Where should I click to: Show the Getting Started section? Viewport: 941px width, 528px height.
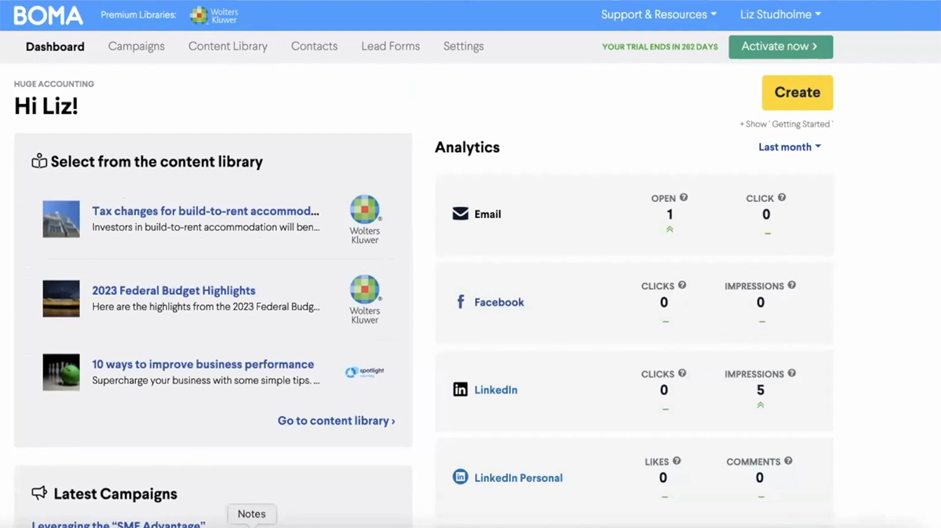coord(786,124)
